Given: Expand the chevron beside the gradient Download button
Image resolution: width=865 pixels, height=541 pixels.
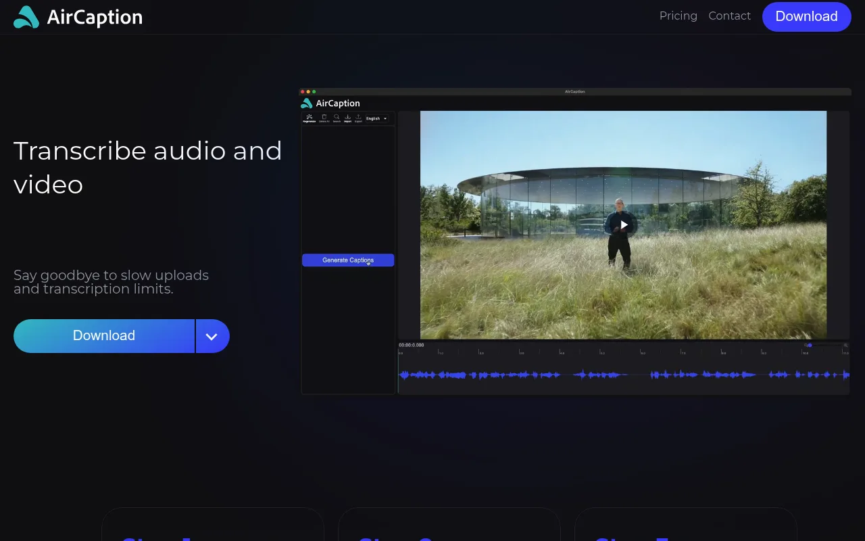Looking at the screenshot, I should tap(212, 336).
